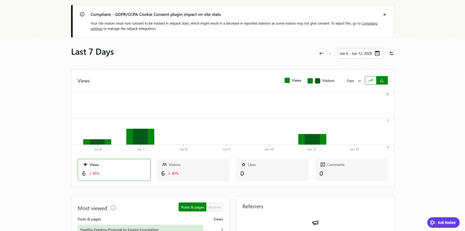This screenshot has height=231, width=465.
Task: Click the speech bubble icon on Comments card
Action: [323, 165]
